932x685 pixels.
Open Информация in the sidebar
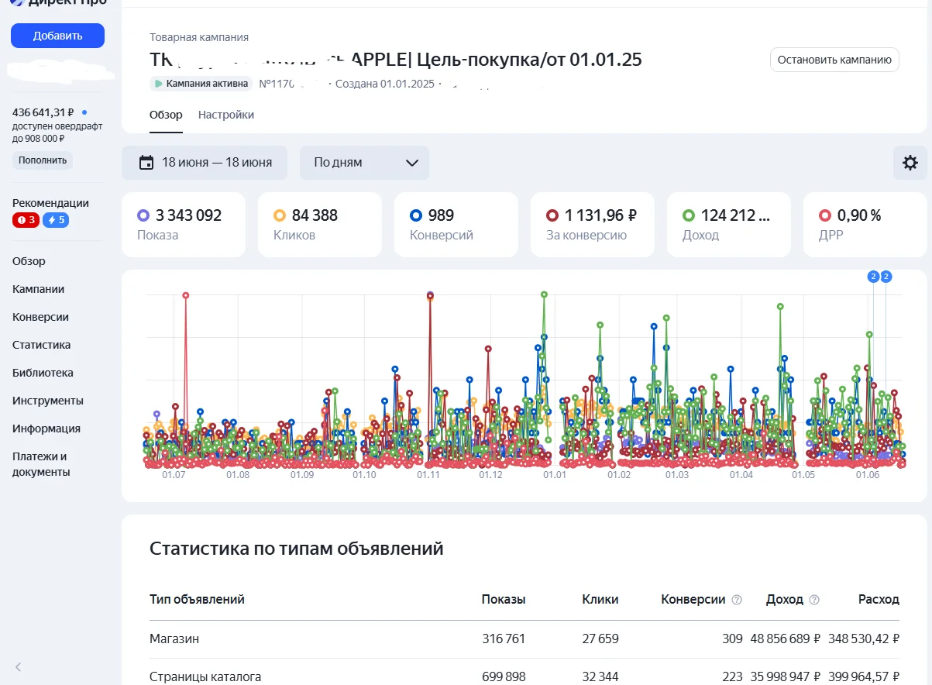click(x=46, y=429)
